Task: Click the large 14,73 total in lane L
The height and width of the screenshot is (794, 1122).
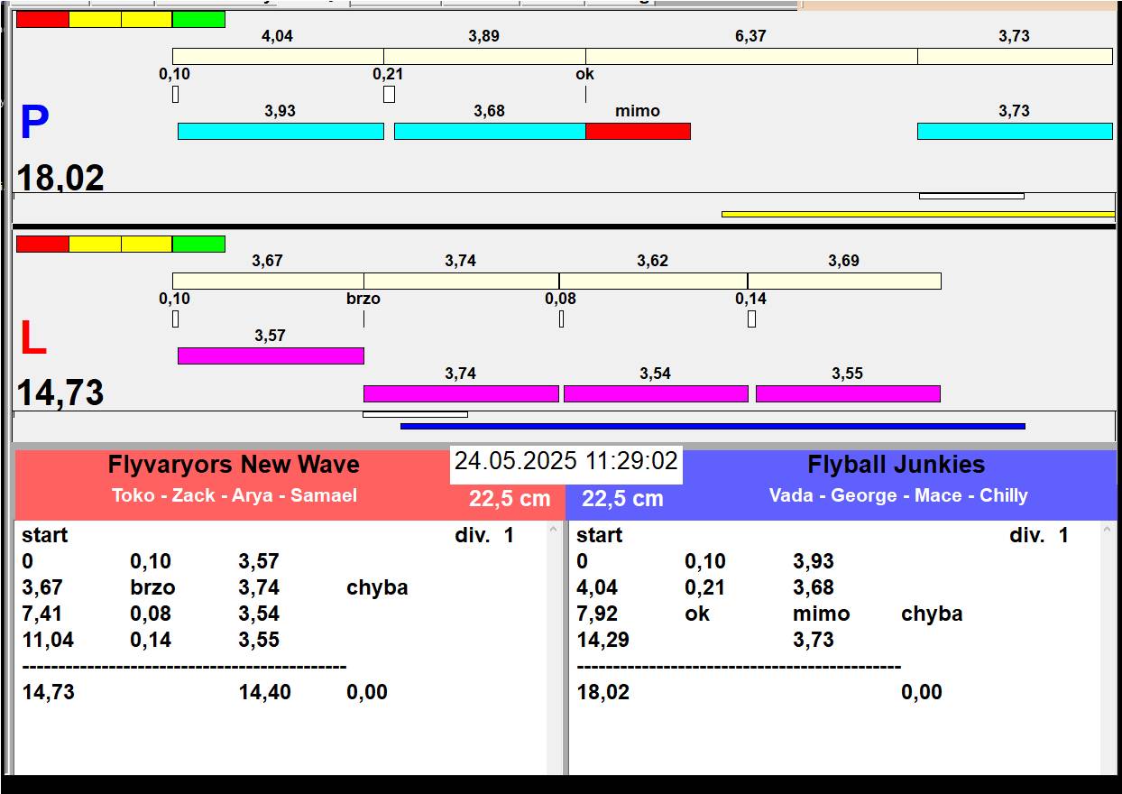Action: 60,393
